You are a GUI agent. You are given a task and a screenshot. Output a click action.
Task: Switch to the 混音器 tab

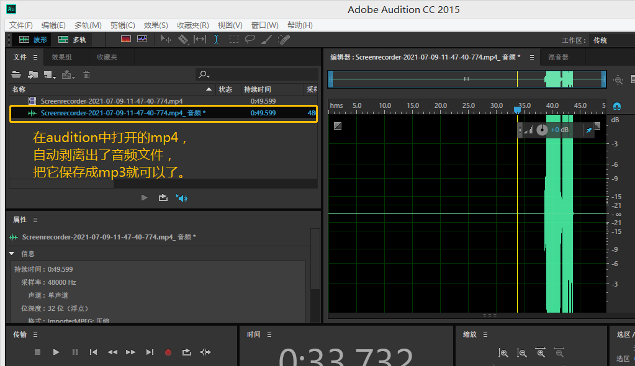pyautogui.click(x=558, y=57)
